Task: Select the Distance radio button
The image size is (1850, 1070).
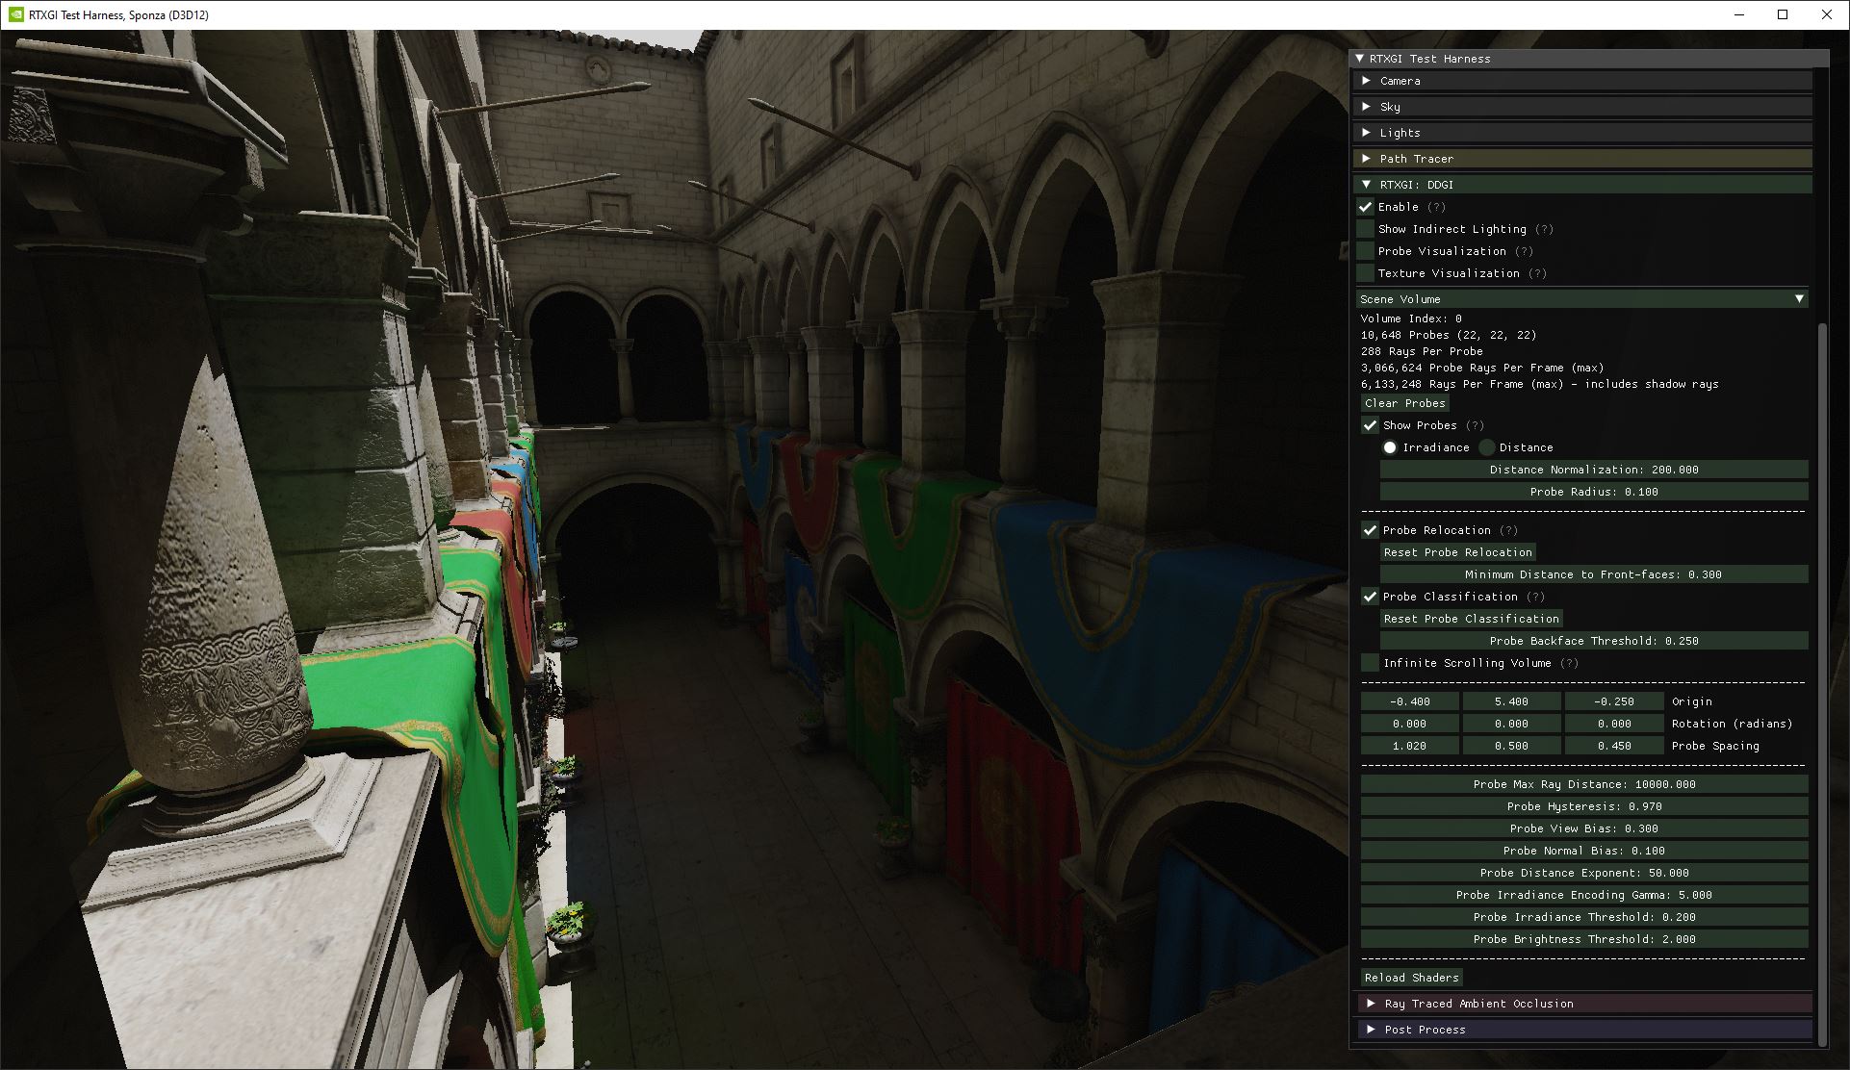Action: tap(1487, 447)
